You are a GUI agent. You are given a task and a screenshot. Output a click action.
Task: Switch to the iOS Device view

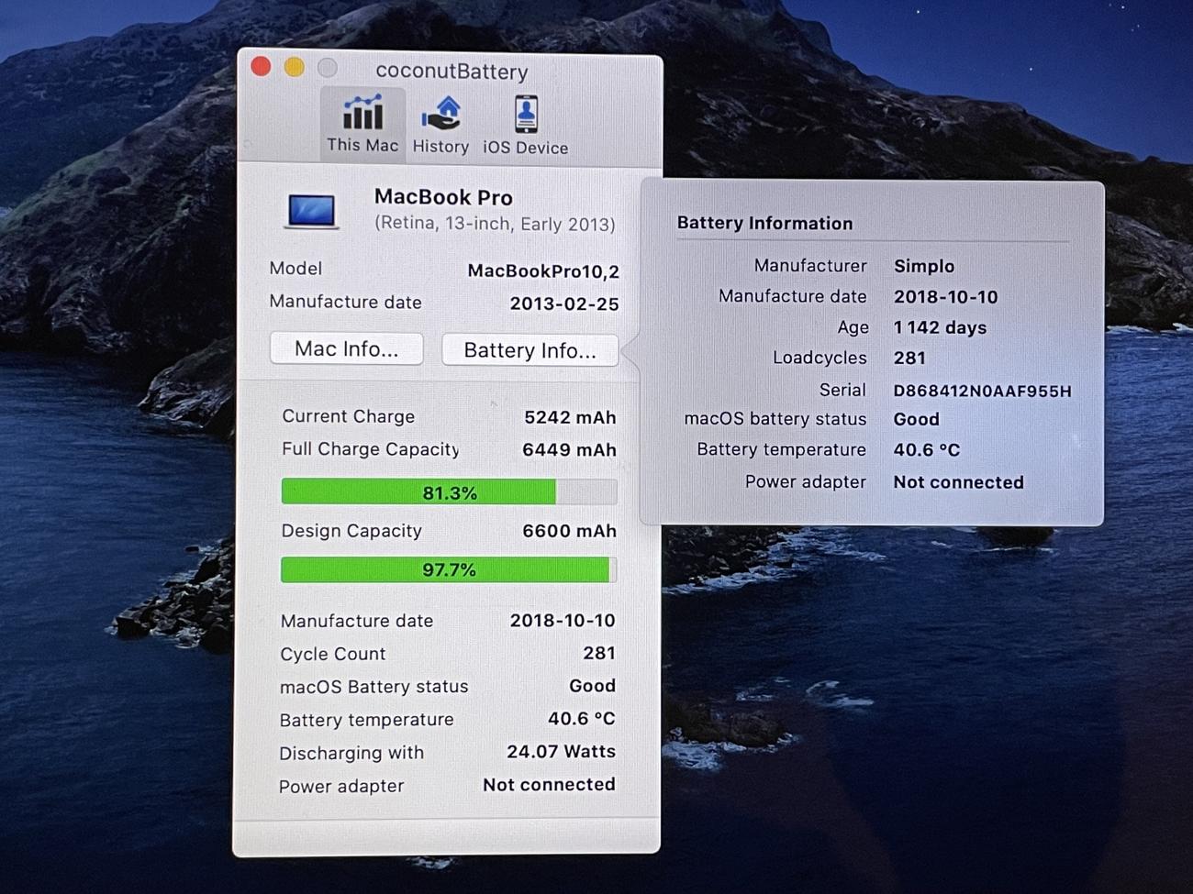point(525,125)
